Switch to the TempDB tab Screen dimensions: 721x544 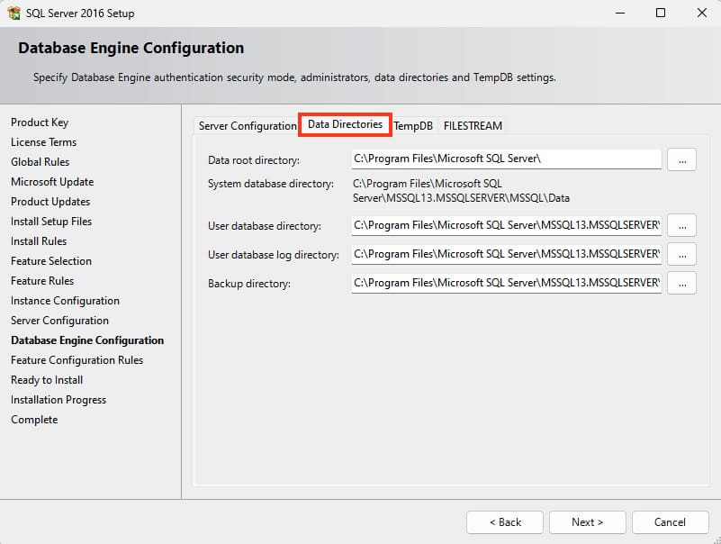tap(413, 126)
